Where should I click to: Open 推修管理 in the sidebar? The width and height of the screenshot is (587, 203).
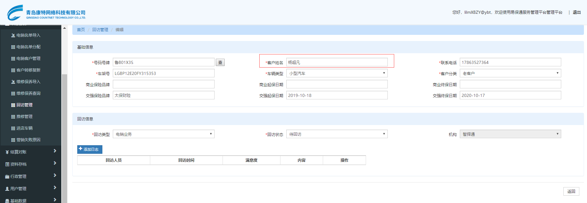tap(25, 116)
